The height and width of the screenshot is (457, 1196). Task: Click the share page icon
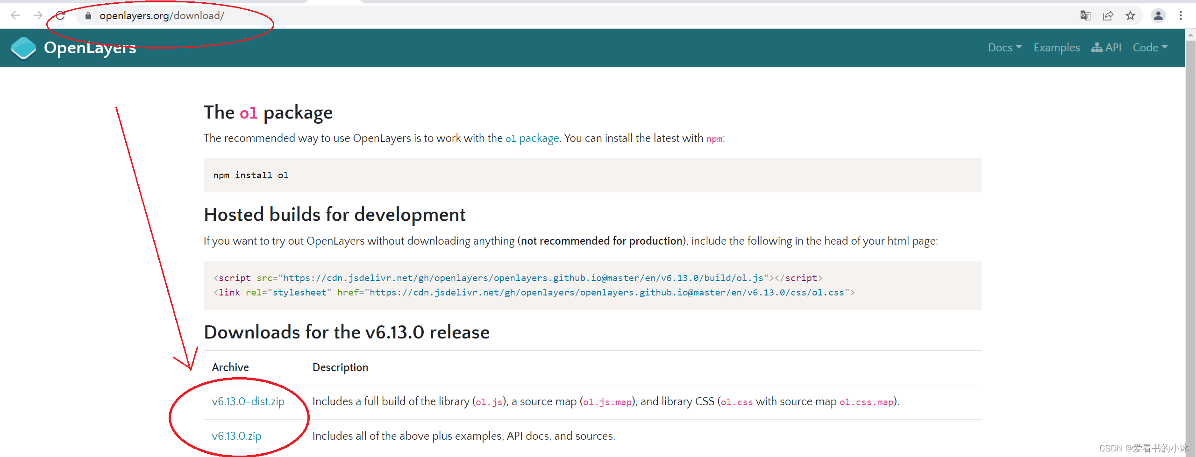tap(1108, 15)
